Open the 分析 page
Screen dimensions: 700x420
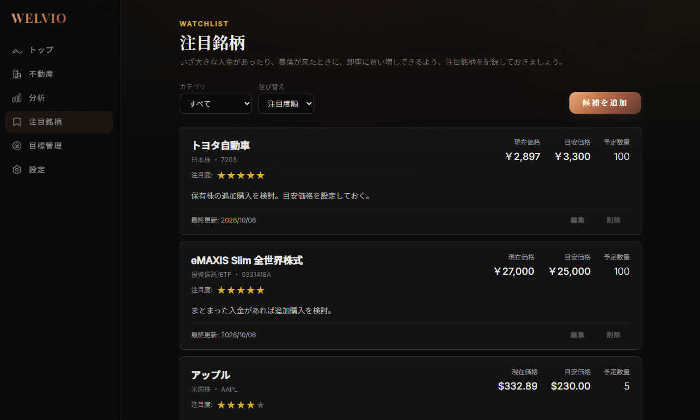[59, 98]
